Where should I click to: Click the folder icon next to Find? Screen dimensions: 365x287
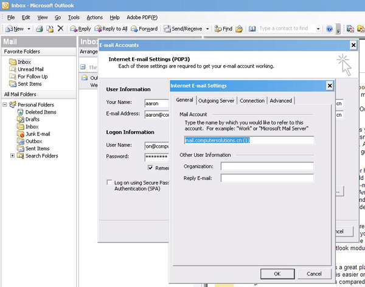pos(239,29)
